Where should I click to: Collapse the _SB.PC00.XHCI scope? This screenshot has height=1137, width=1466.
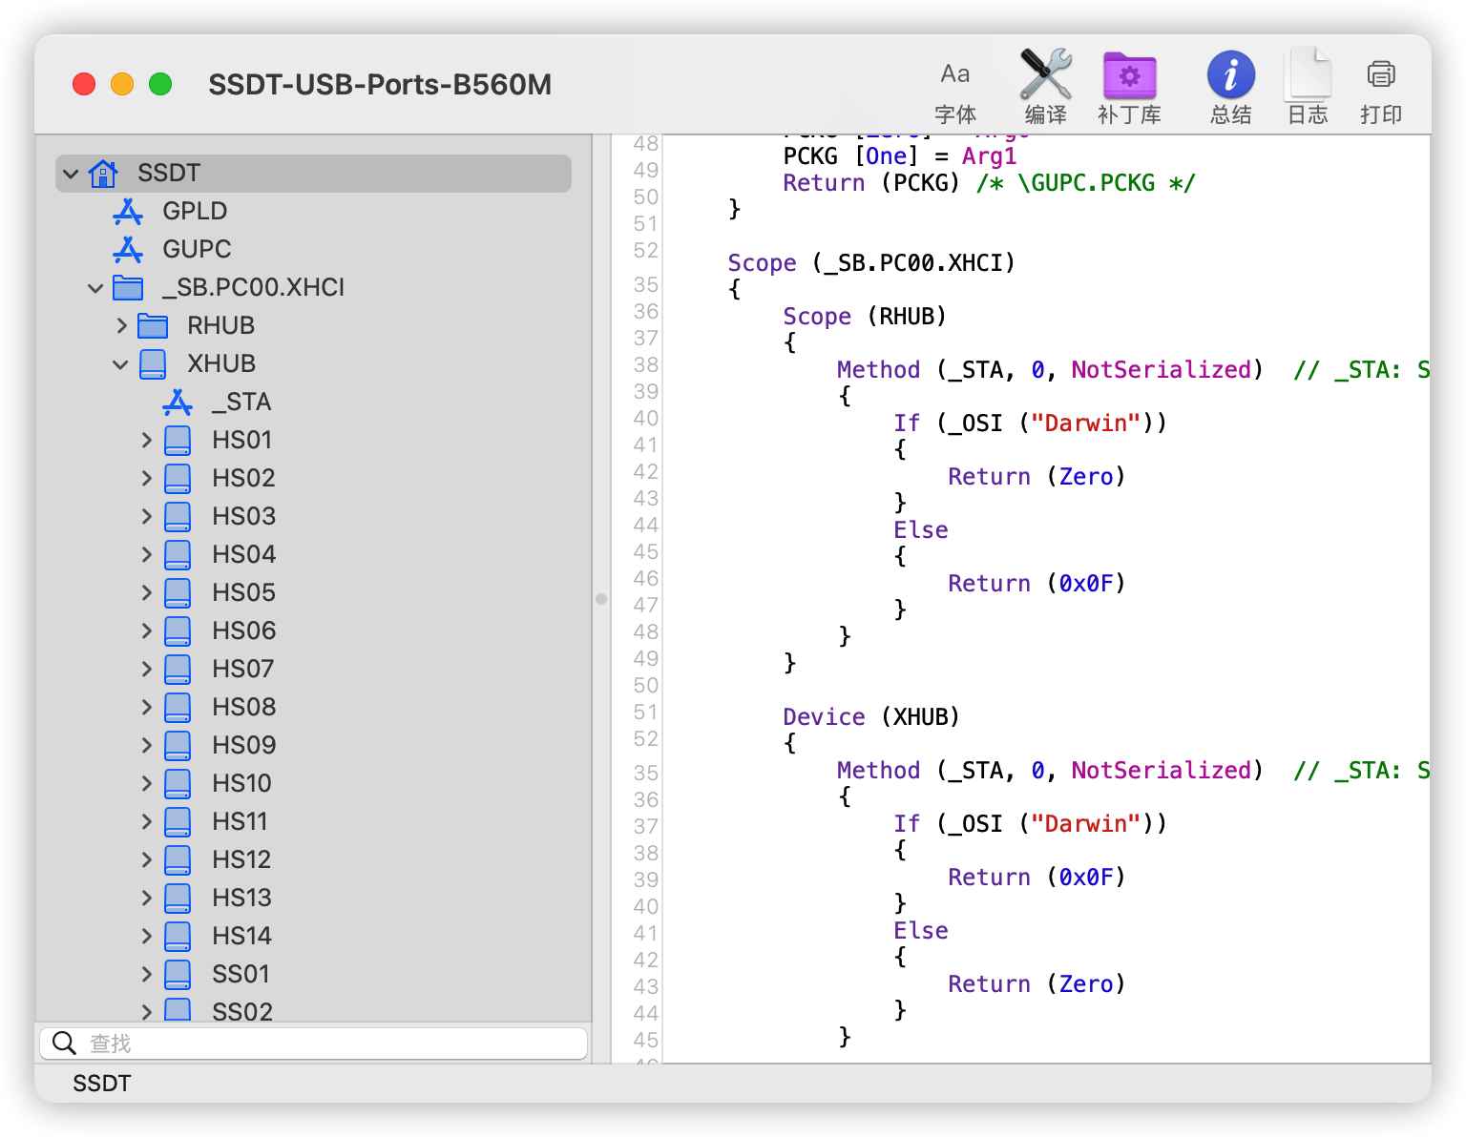95,288
